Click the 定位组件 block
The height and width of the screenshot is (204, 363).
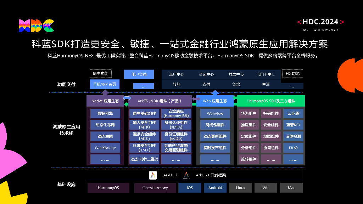pos(248,136)
